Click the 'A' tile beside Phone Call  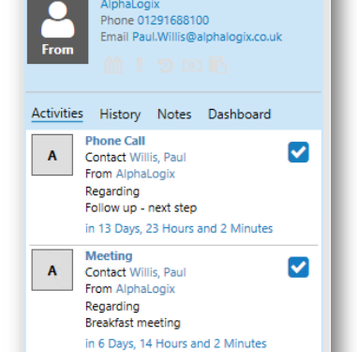(x=52, y=155)
